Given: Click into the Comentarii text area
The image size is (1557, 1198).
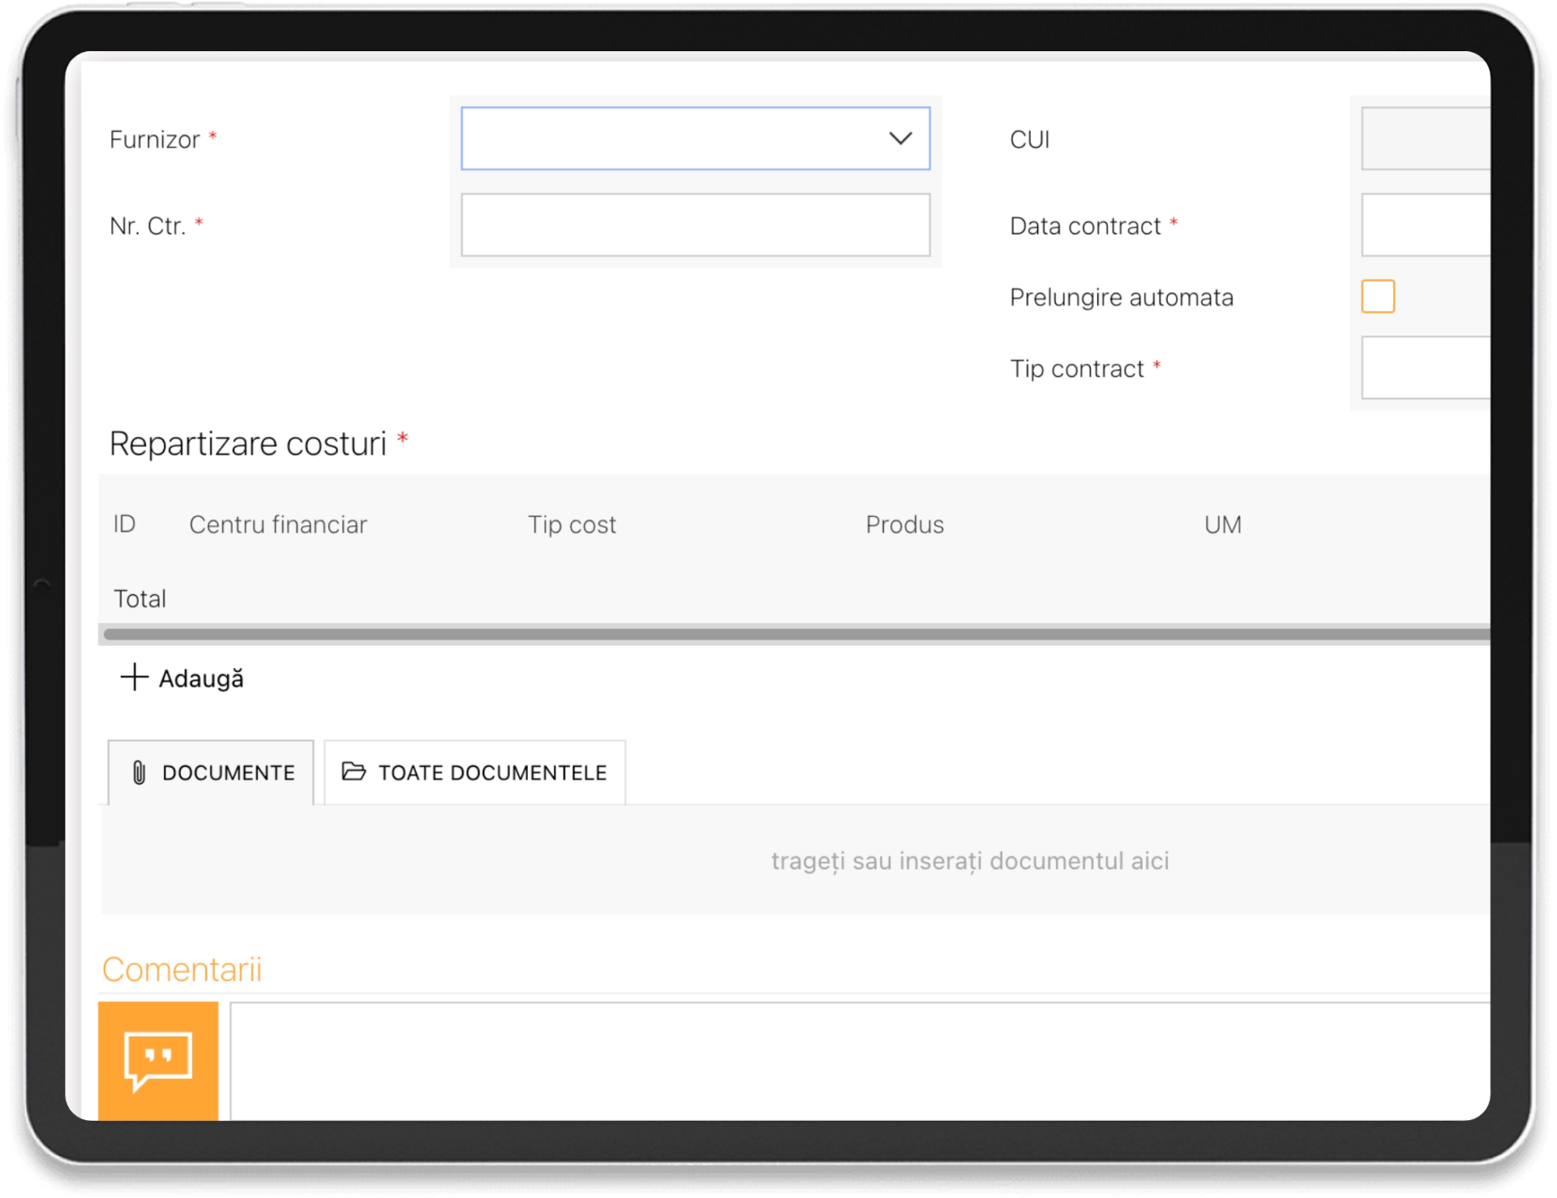Looking at the screenshot, I should click(860, 1060).
